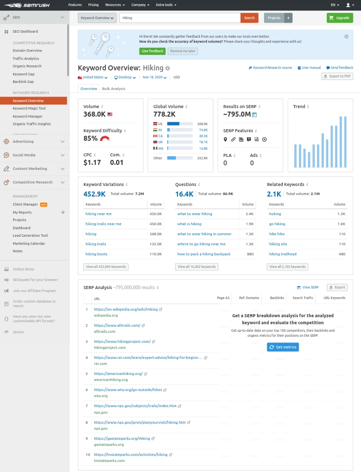Open the EN language dropdown
The width and height of the screenshot is (361, 472).
335,5
